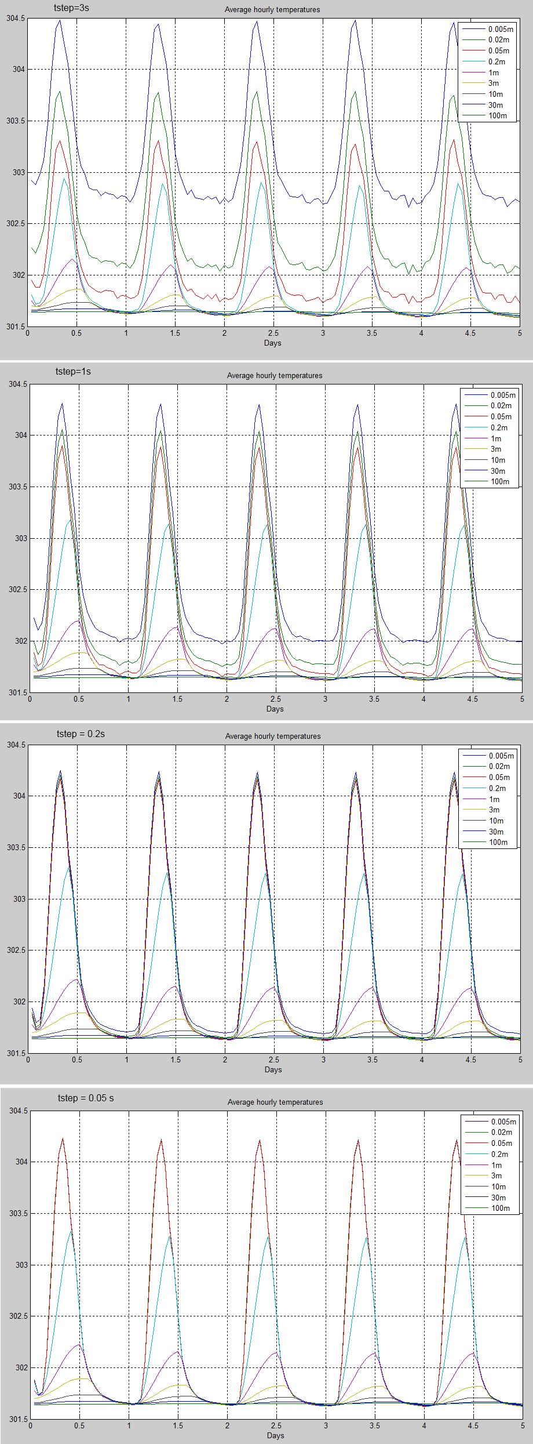The height and width of the screenshot is (1444, 533).
Task: Pick 10m legend entry in tstep = 0.2s plot
Action: tap(496, 821)
